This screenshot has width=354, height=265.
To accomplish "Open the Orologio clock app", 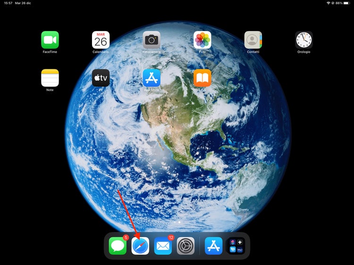I will pos(304,40).
